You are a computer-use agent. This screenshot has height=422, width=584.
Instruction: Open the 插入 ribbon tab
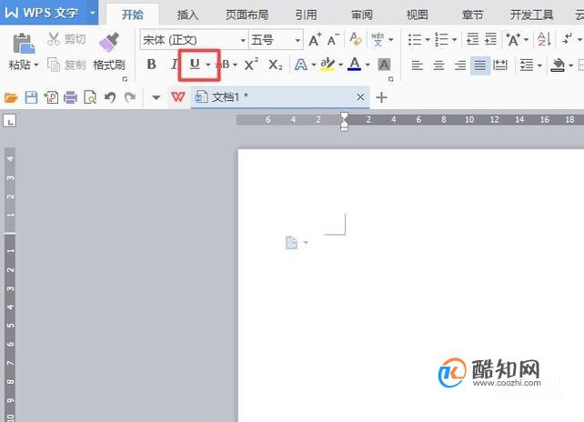tap(187, 15)
